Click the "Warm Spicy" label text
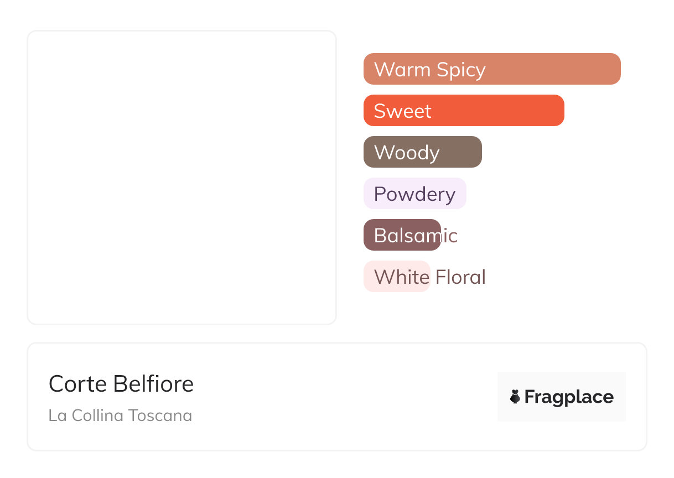The image size is (674, 478). tap(429, 70)
